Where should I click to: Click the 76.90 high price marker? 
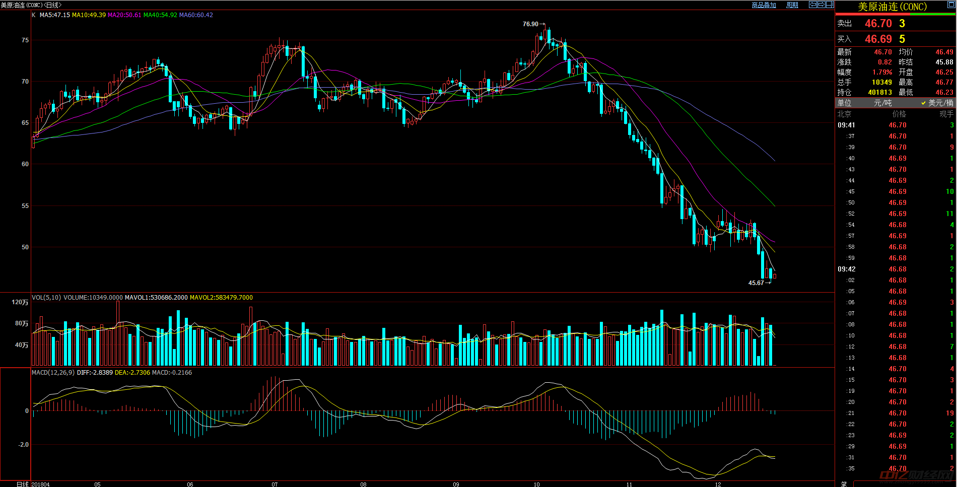point(530,24)
